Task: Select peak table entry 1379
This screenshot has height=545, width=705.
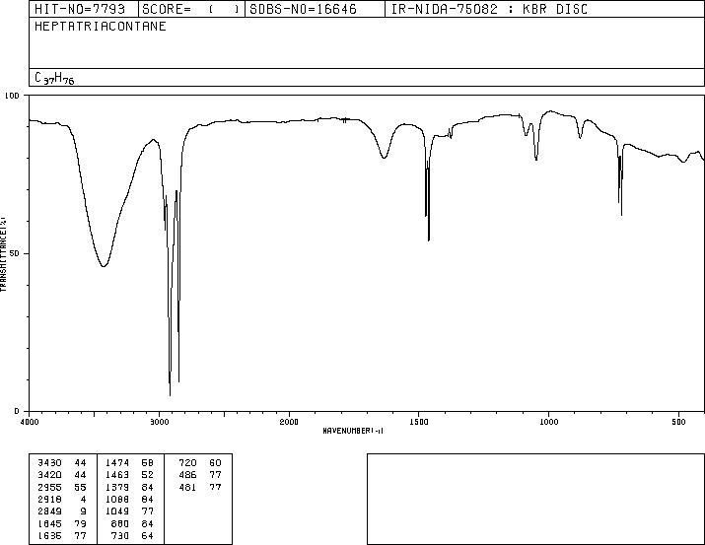Action: [117, 487]
